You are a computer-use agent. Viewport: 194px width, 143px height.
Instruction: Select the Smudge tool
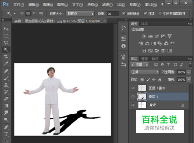(x=6, y=113)
